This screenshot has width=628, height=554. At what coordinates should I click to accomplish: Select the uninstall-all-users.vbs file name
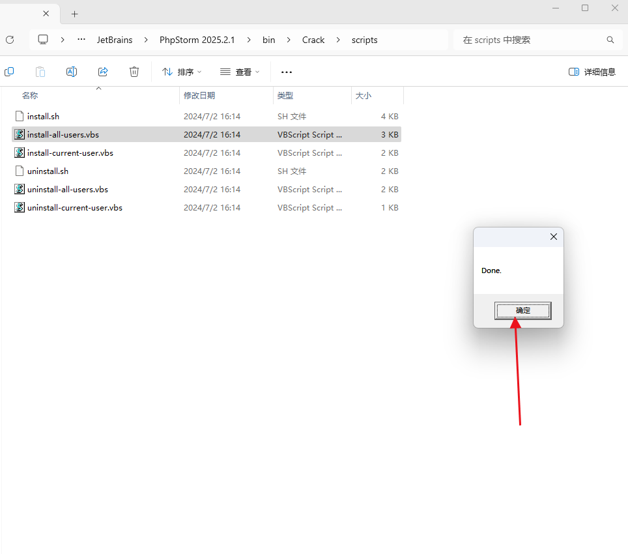tap(68, 190)
